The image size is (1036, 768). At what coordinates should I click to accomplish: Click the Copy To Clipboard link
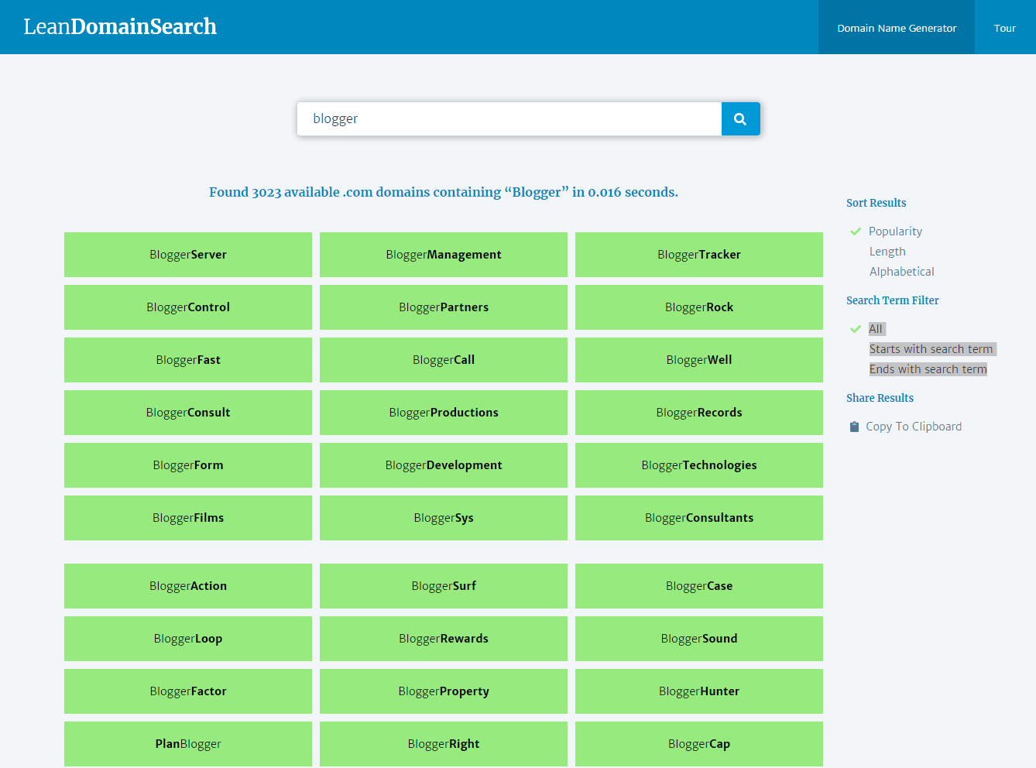(x=914, y=427)
